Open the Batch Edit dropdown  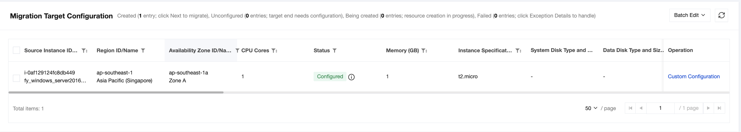coord(689,15)
